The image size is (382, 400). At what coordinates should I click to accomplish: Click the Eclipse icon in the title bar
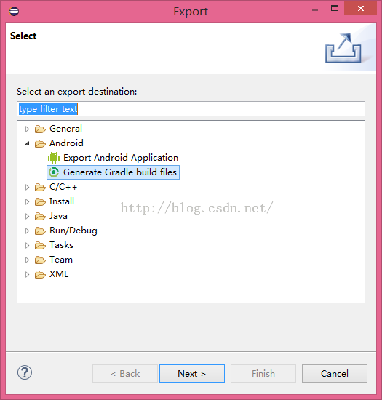(x=14, y=11)
